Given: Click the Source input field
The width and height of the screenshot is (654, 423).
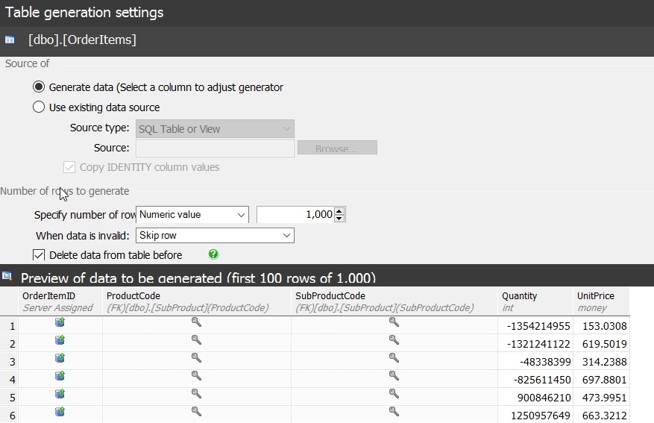Looking at the screenshot, I should pyautogui.click(x=215, y=148).
